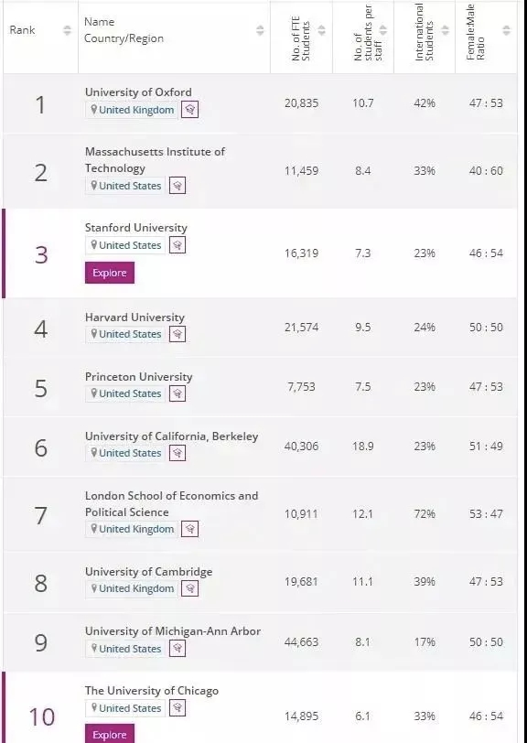
Task: Select the graduation cap icon for Stanford University
Action: (177, 244)
